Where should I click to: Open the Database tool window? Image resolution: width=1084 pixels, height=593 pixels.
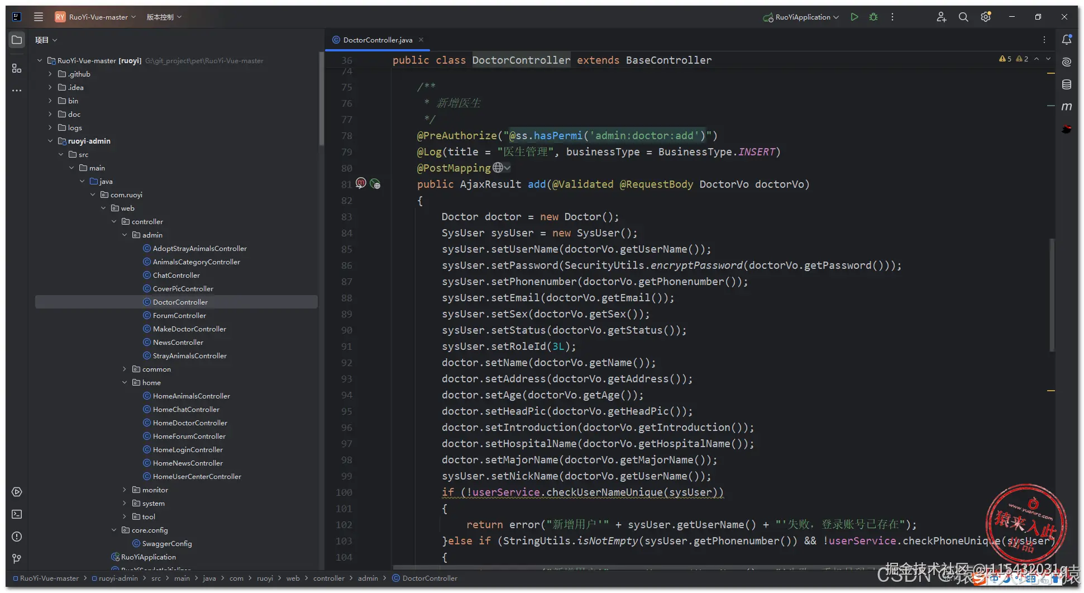[x=1067, y=84]
